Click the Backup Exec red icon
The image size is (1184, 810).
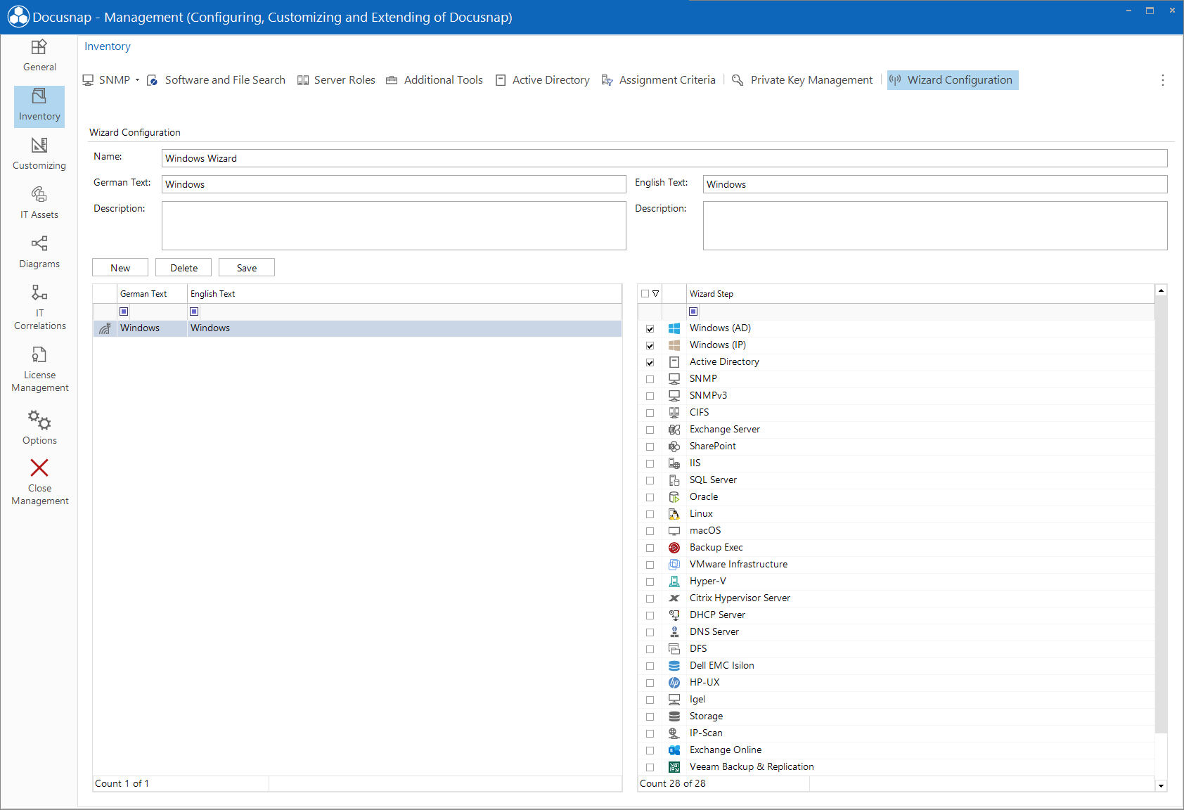pyautogui.click(x=674, y=548)
